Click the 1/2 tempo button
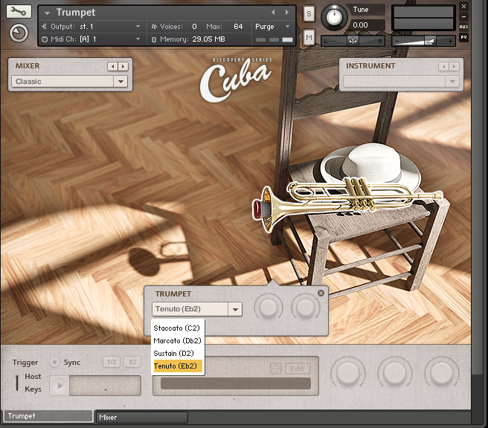The height and width of the screenshot is (428, 488). [x=112, y=362]
